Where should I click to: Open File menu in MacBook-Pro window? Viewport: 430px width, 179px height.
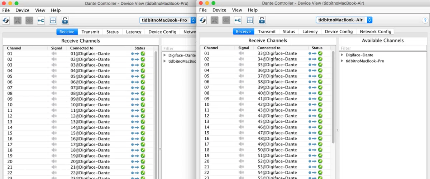pos(6,10)
